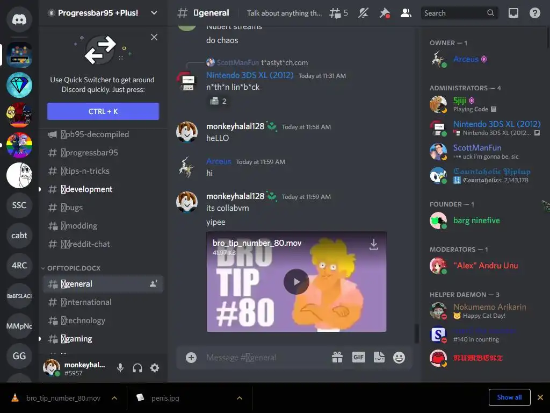This screenshot has width=550, height=413.
Task: Open the cabt server in sidebar
Action: [x=19, y=236]
